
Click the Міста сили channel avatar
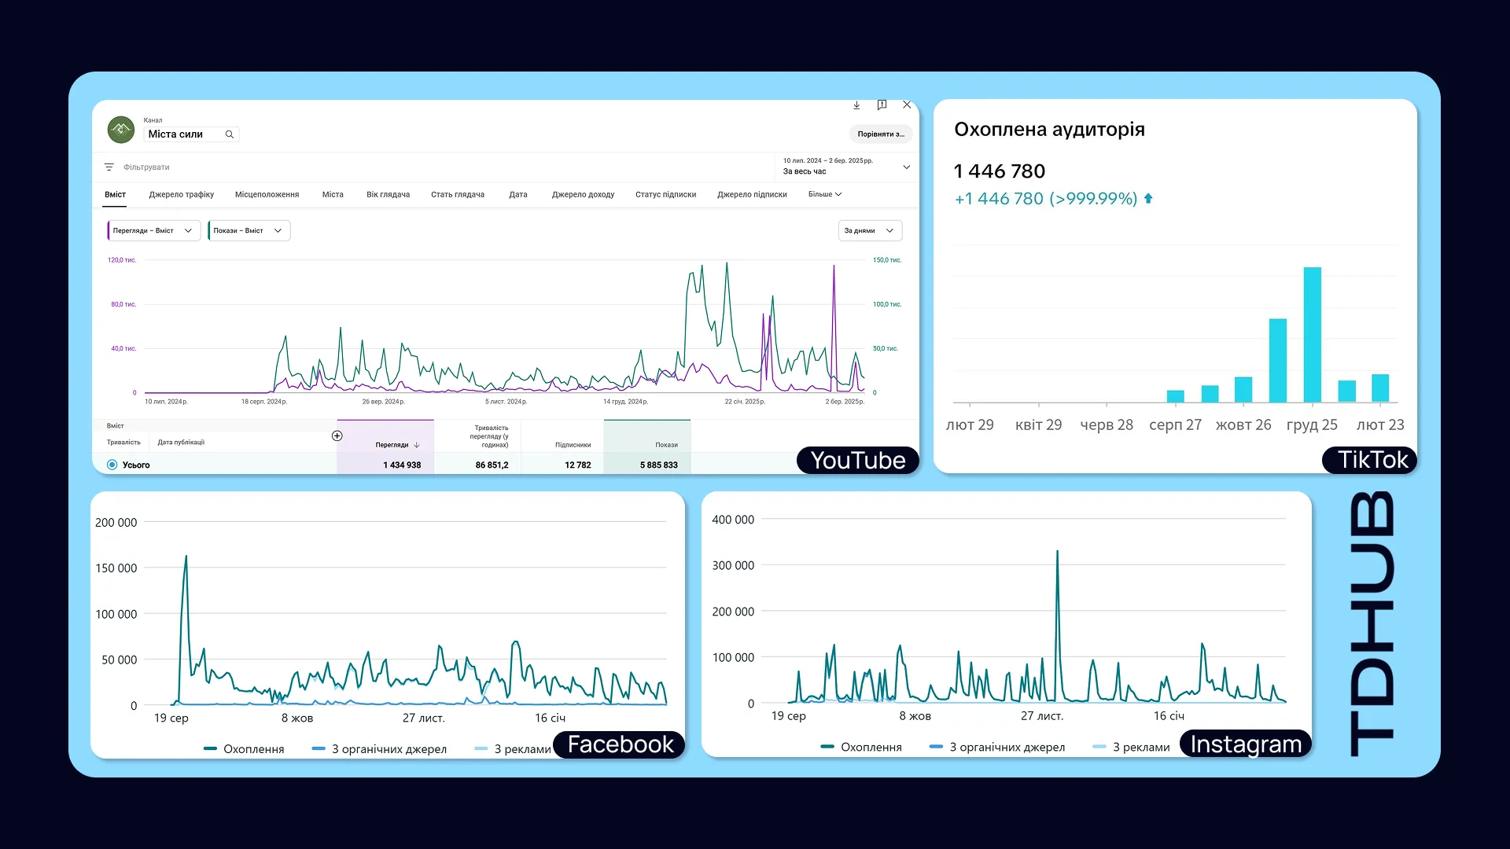[121, 130]
